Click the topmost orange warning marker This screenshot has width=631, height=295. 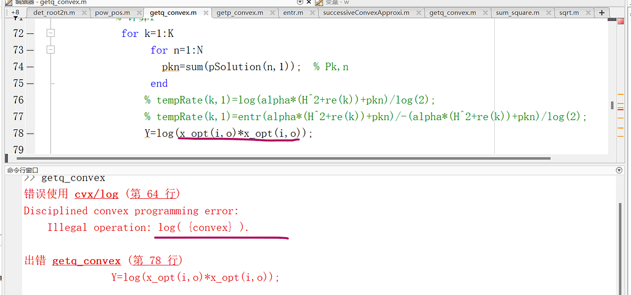pyautogui.click(x=621, y=94)
